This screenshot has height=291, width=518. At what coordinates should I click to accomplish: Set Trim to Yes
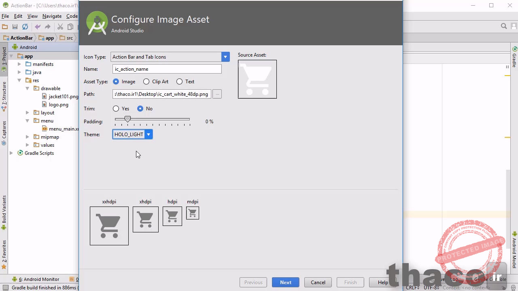(116, 109)
